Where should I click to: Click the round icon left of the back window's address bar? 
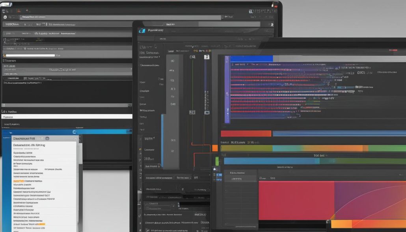(x=5, y=17)
